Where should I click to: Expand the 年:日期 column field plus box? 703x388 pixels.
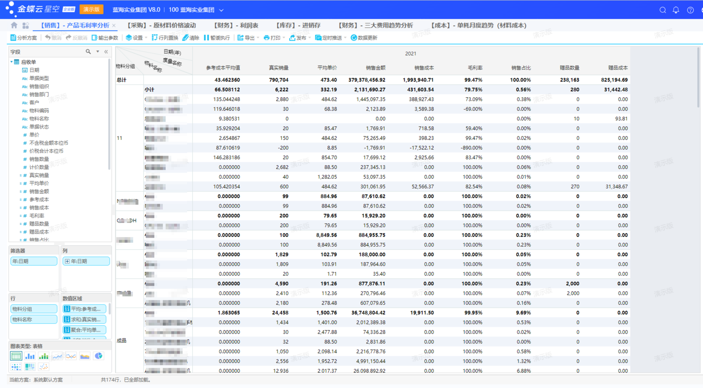tap(67, 261)
